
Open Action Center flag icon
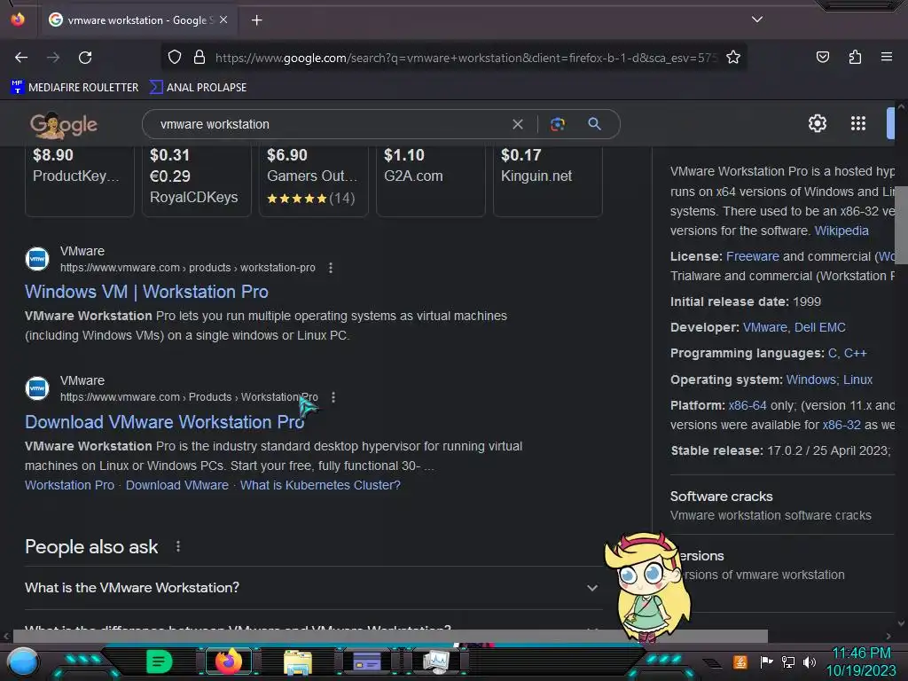tap(766, 661)
